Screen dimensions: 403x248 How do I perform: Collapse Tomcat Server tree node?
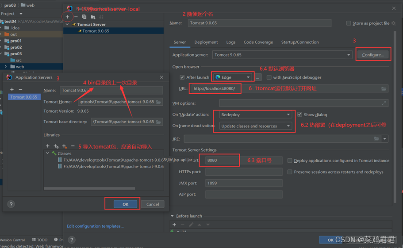68,24
